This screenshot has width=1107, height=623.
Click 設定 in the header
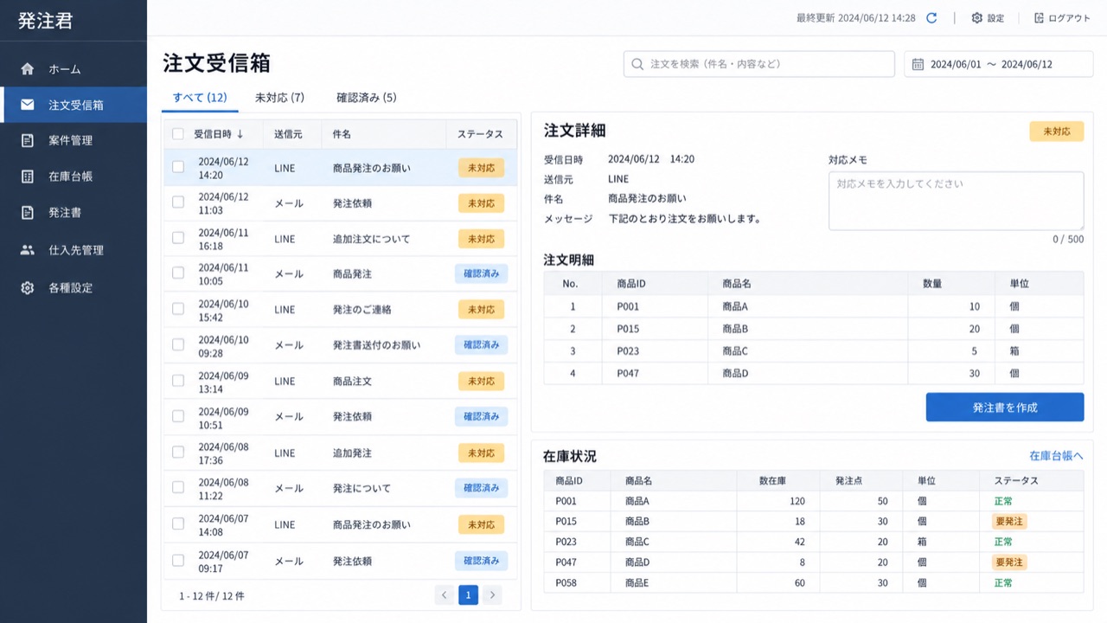988,17
